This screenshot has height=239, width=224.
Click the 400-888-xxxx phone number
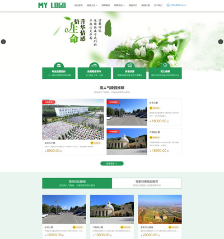click(178, 5)
